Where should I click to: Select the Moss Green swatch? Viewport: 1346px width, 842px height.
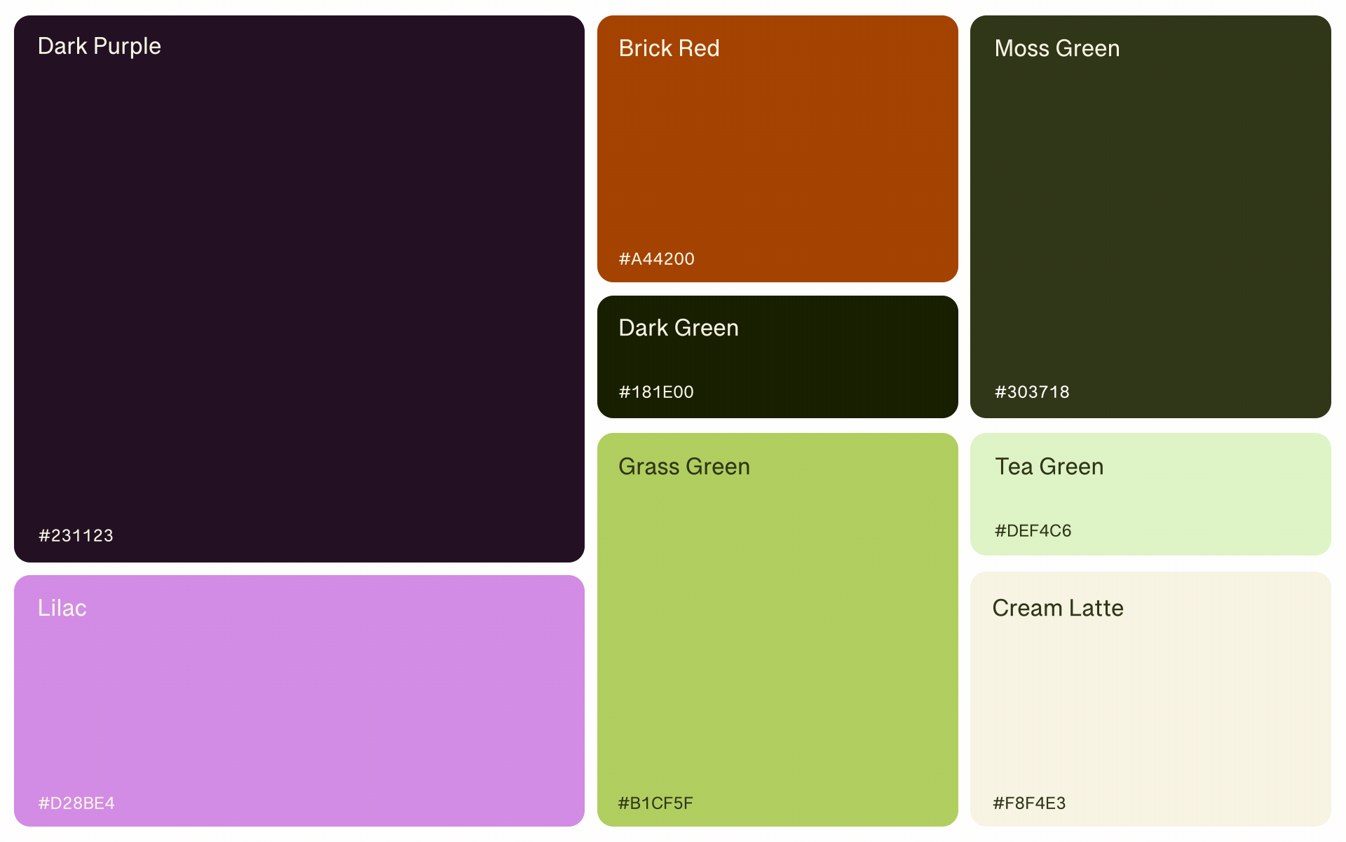pyautogui.click(x=1150, y=217)
